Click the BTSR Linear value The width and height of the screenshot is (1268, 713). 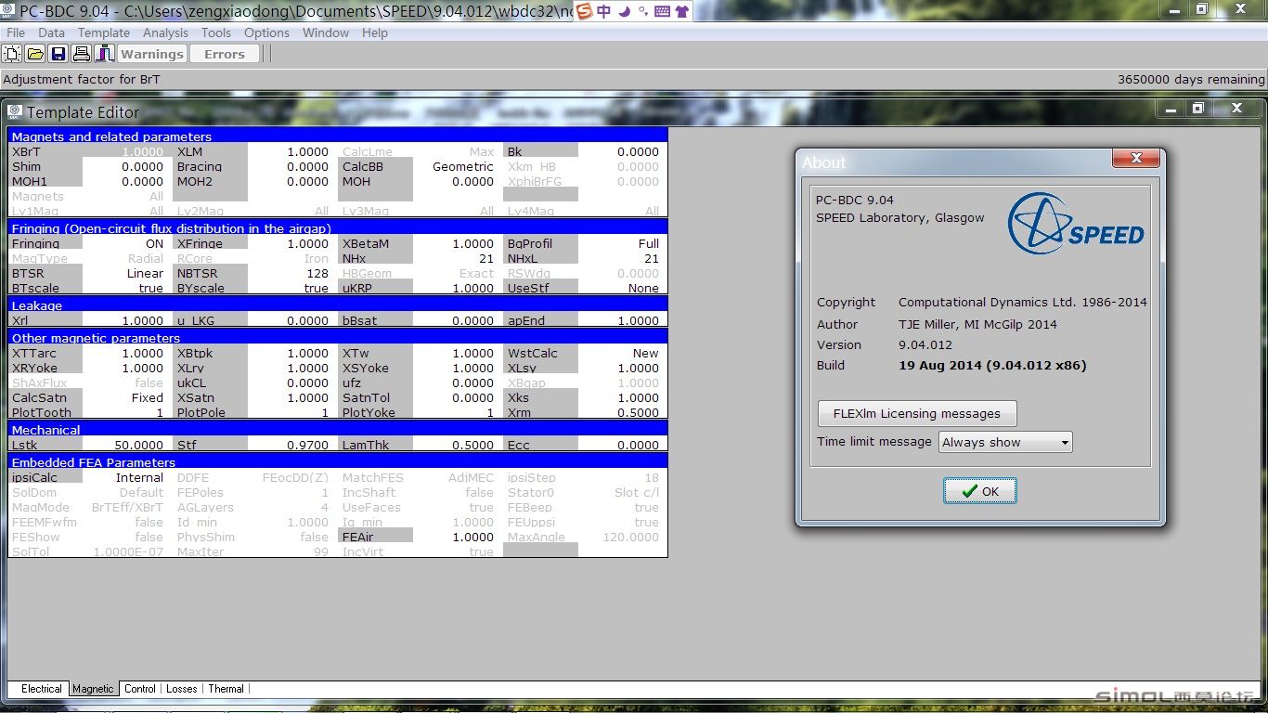[x=123, y=273]
